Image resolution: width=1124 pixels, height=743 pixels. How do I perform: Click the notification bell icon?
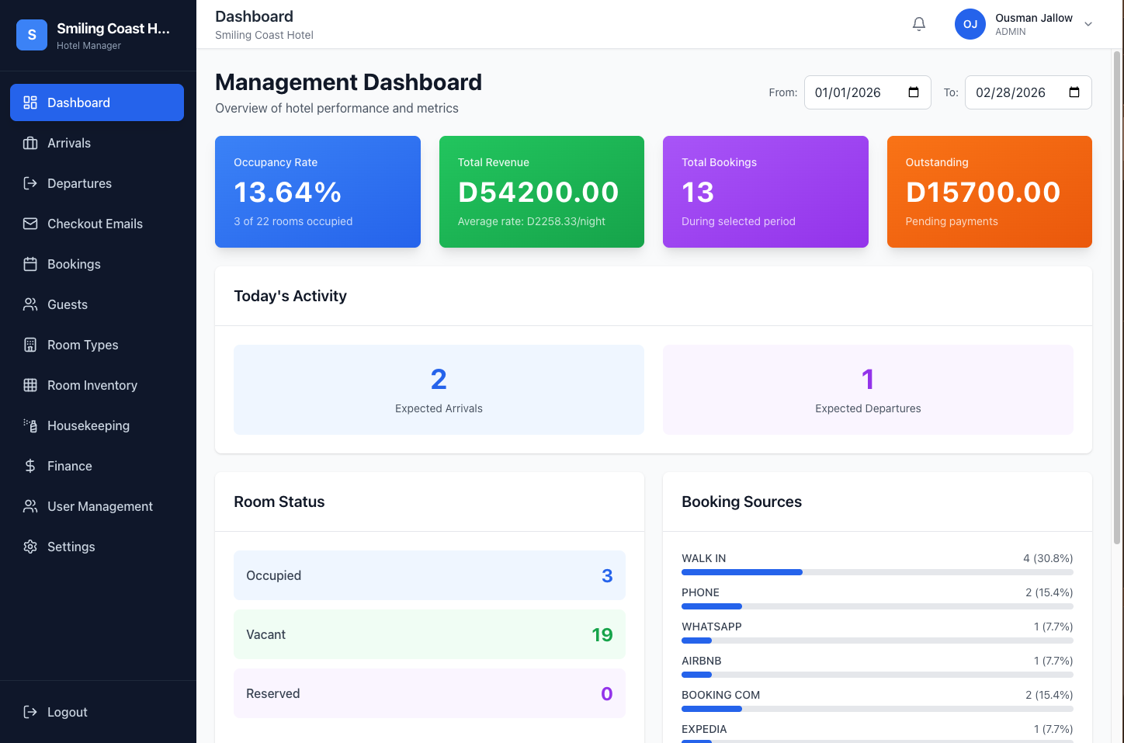pos(919,24)
